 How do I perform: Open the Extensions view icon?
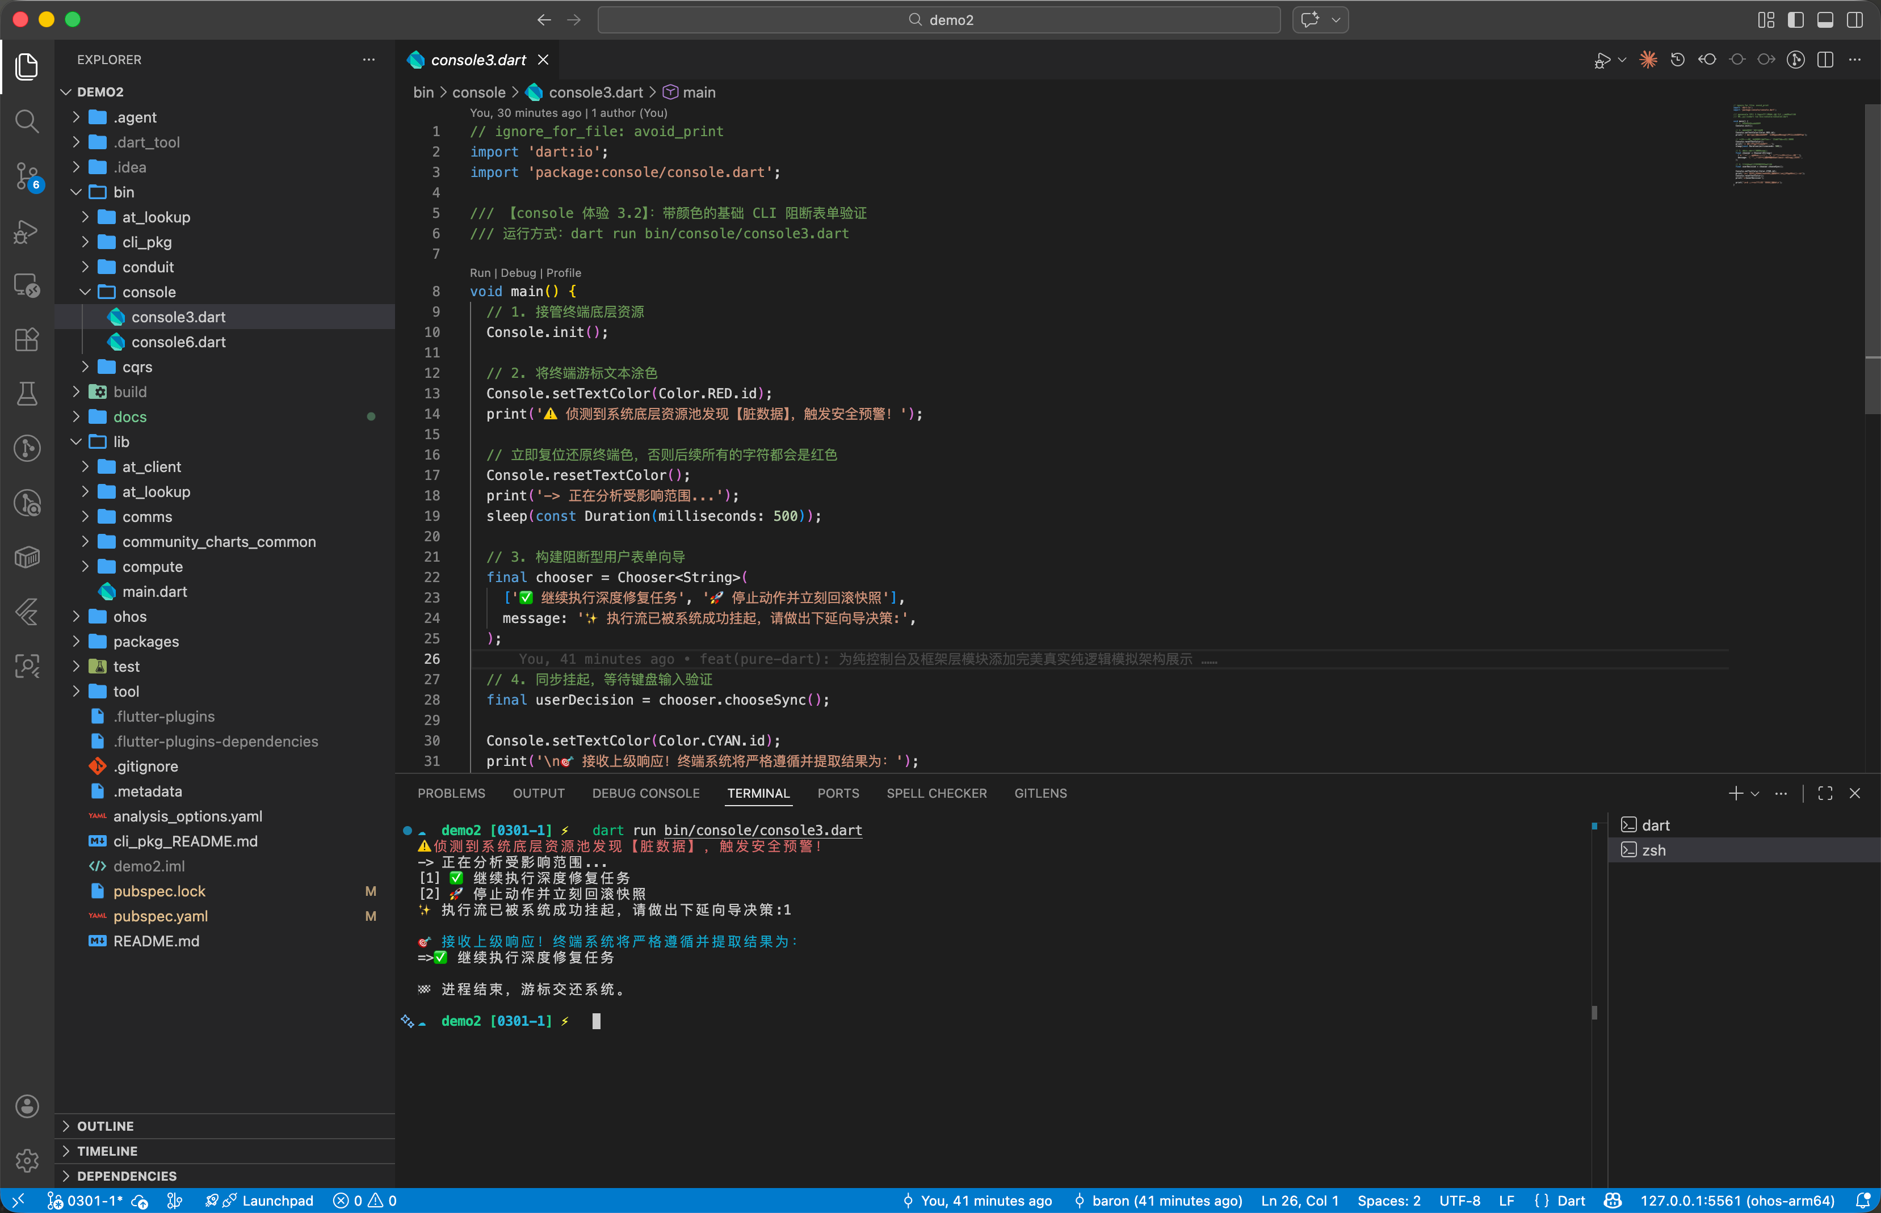pyautogui.click(x=27, y=339)
